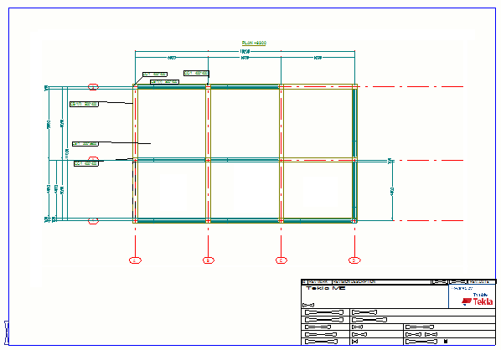Click the Tekla logo in title block
501x350 pixels.
(478, 301)
